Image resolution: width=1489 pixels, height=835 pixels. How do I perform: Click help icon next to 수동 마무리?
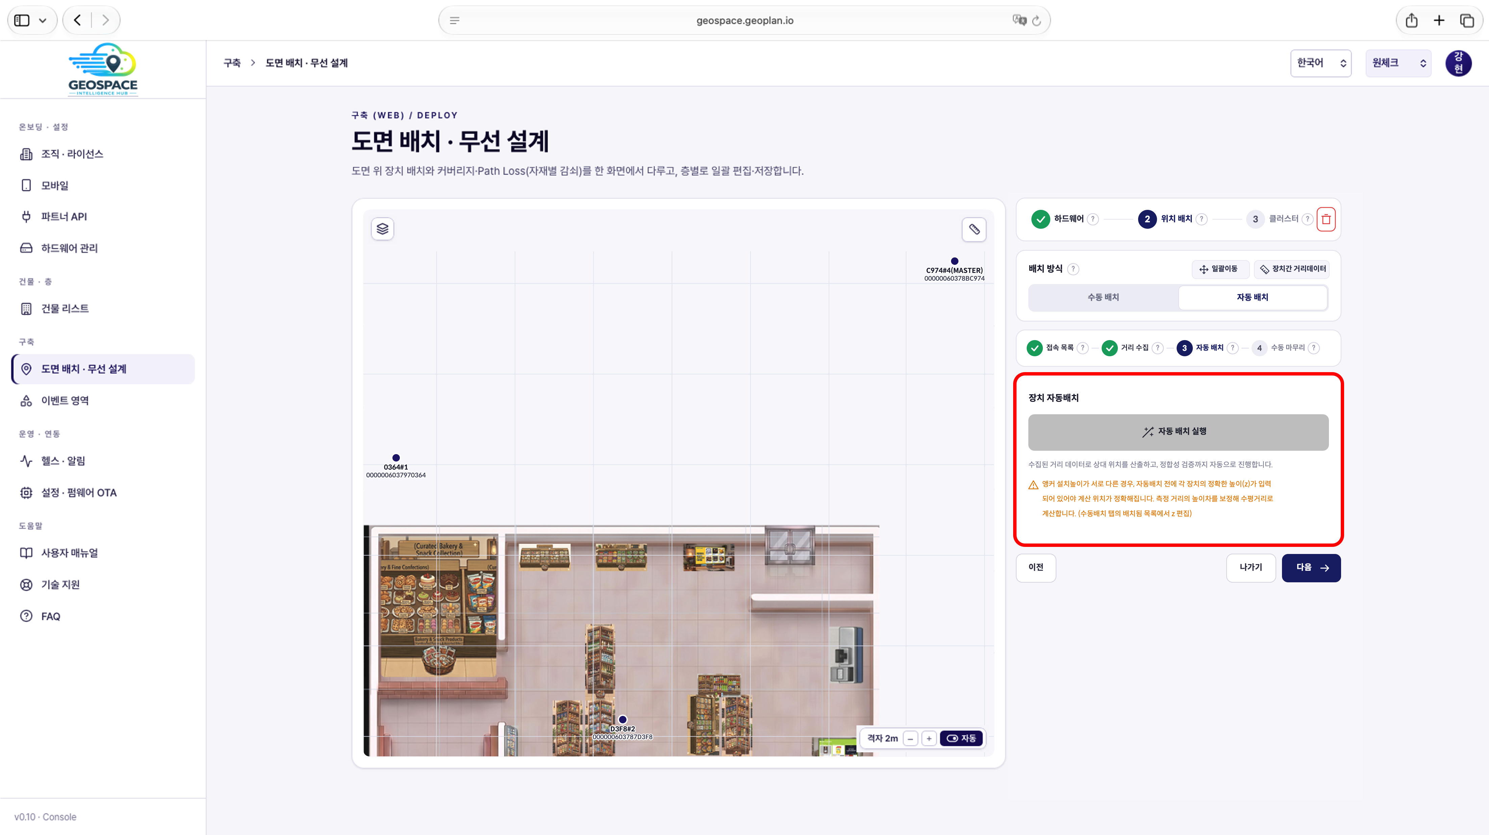[1314, 347]
